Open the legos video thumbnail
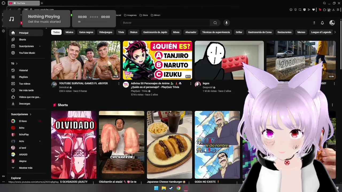Viewport: 342px width, 192px height. tap(229, 60)
